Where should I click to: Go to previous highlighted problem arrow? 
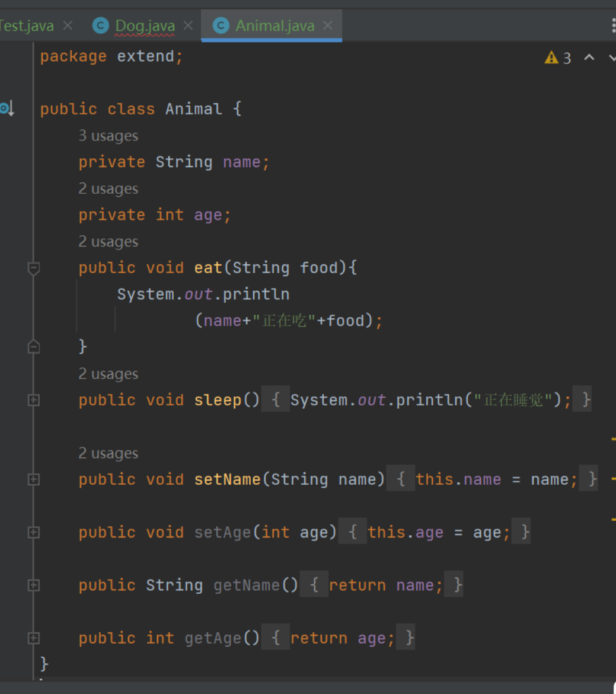(589, 57)
